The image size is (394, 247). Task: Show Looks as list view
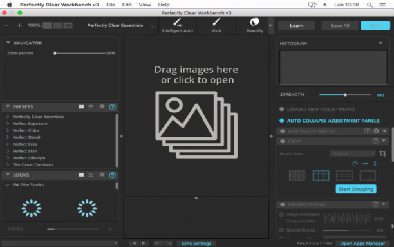(x=91, y=175)
